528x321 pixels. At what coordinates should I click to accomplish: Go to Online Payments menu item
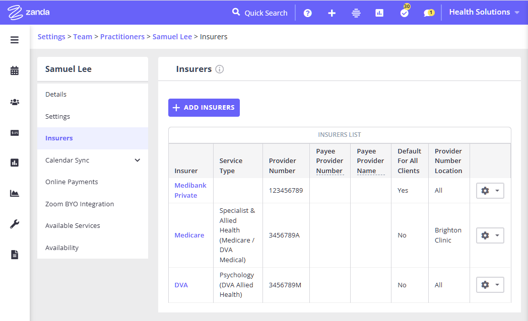click(72, 182)
